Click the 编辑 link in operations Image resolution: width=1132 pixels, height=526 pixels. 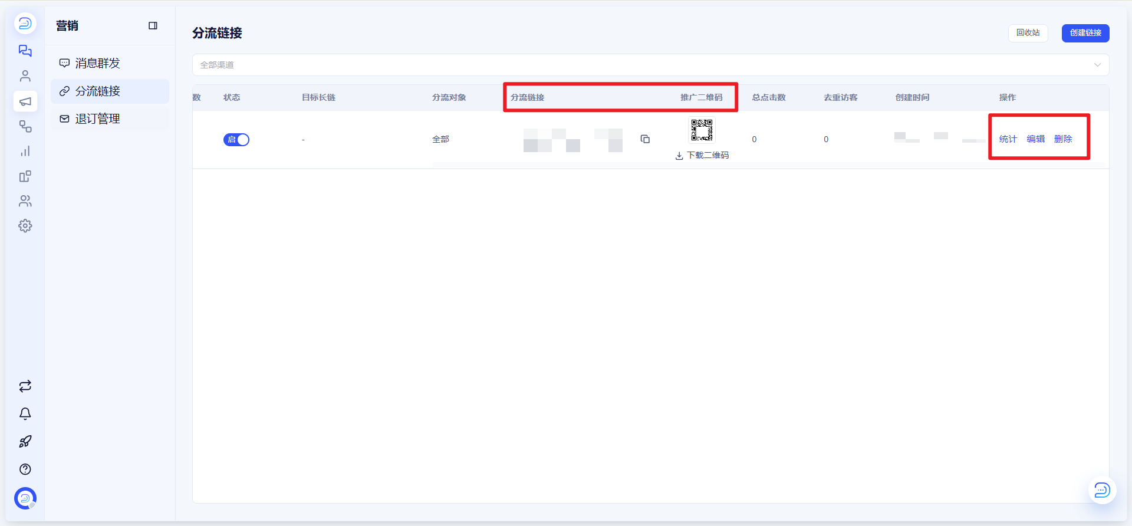pyautogui.click(x=1035, y=139)
